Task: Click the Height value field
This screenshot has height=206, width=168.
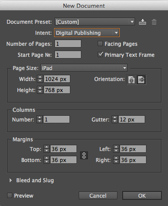Action: tap(57, 90)
